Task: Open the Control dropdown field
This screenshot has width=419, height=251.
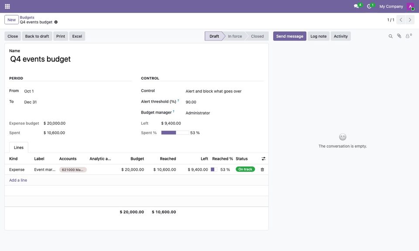Action: [224, 91]
